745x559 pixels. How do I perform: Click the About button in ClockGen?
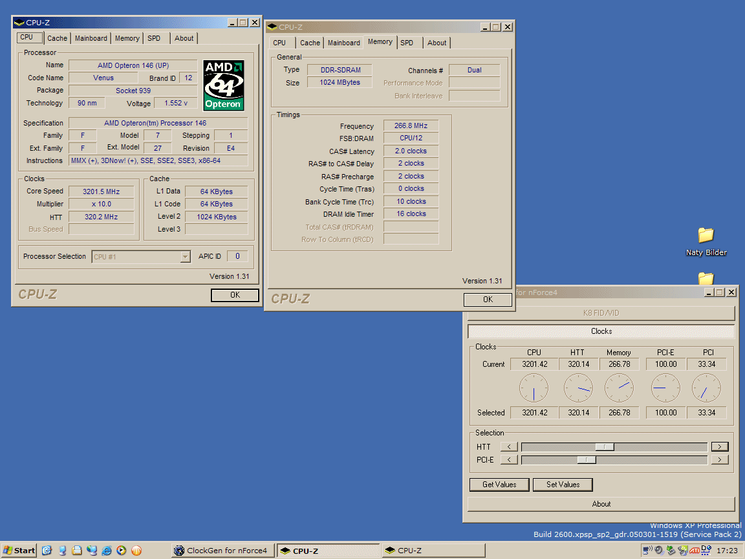coord(601,505)
